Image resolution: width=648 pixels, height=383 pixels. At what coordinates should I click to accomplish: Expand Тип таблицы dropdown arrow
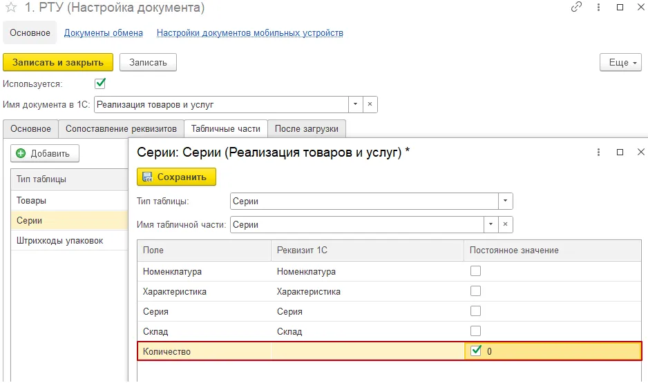pos(505,201)
